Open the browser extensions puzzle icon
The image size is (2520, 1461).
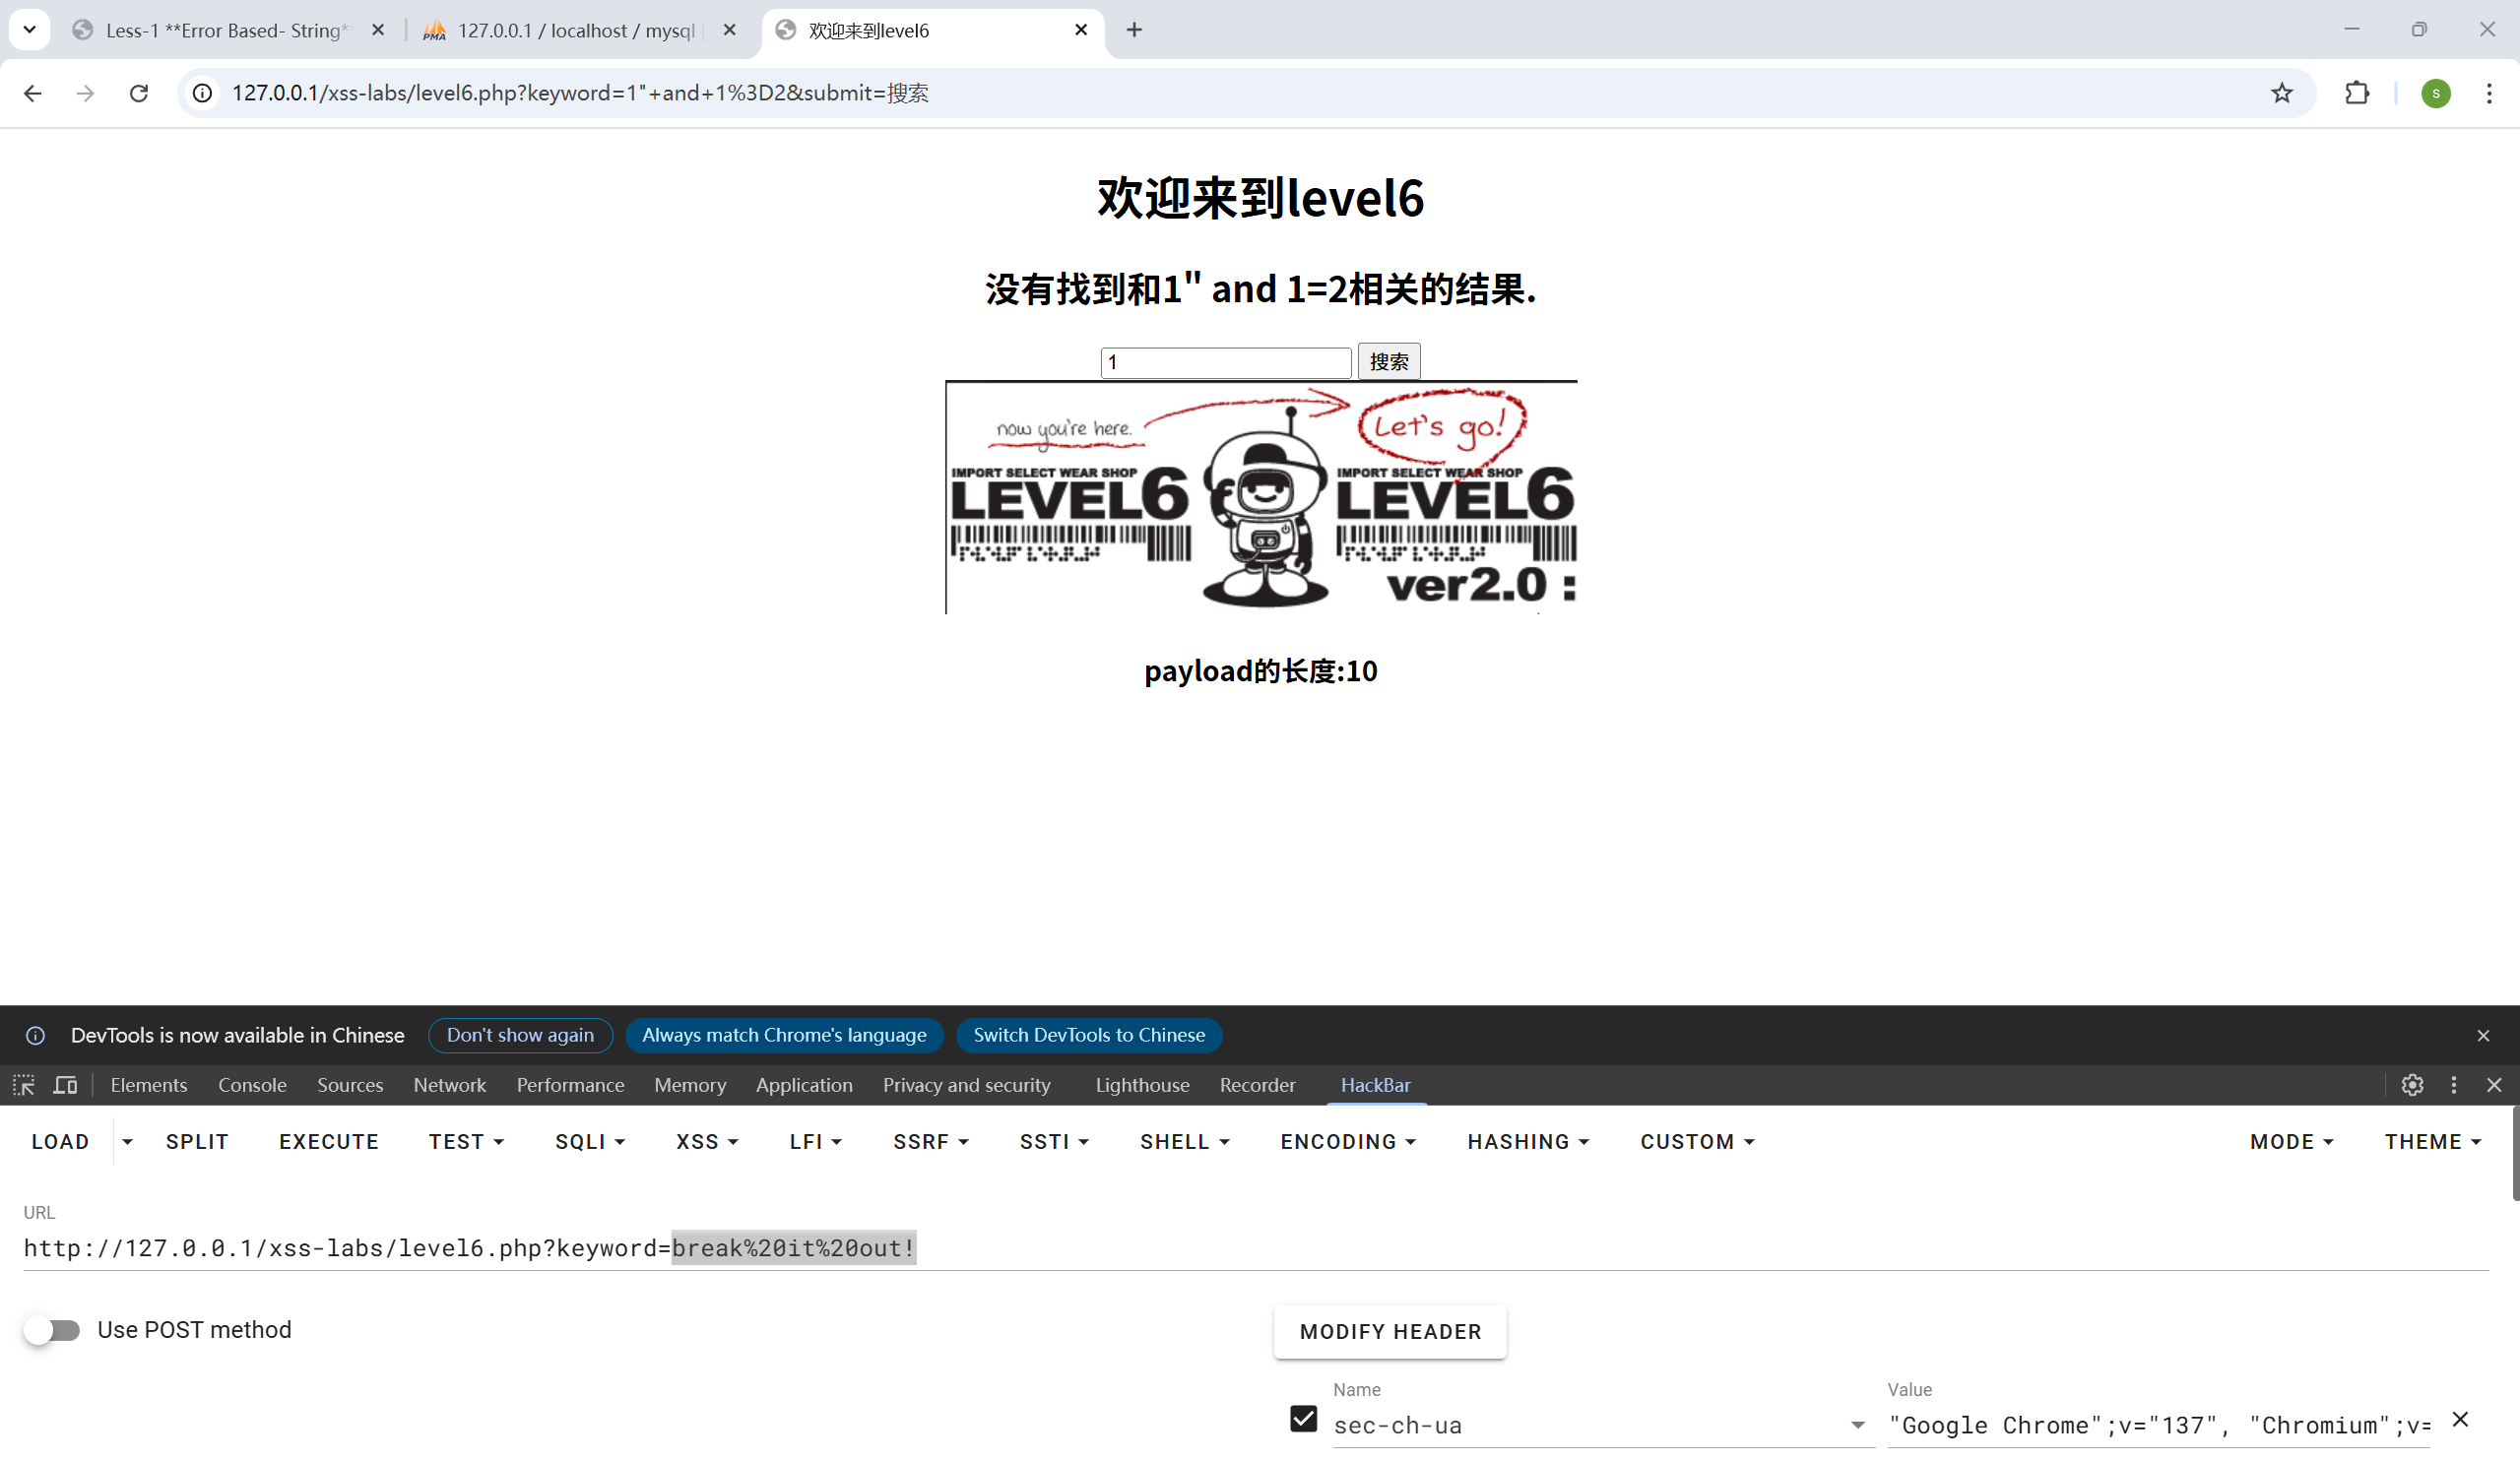[x=2357, y=93]
